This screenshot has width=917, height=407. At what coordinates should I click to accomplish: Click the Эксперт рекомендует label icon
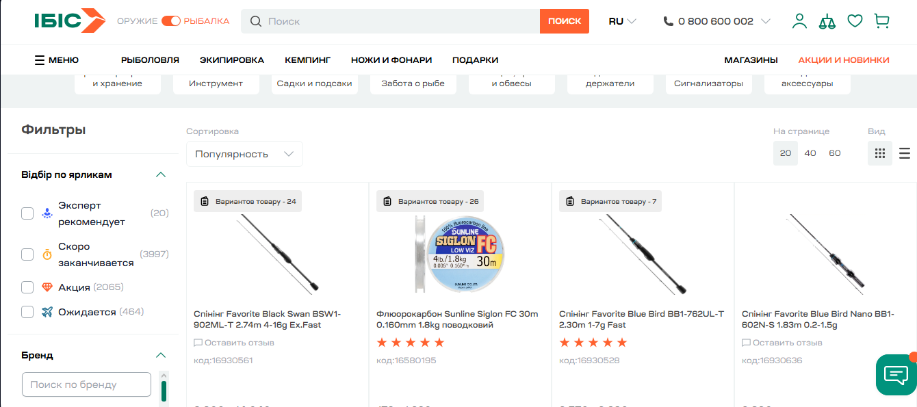47,213
